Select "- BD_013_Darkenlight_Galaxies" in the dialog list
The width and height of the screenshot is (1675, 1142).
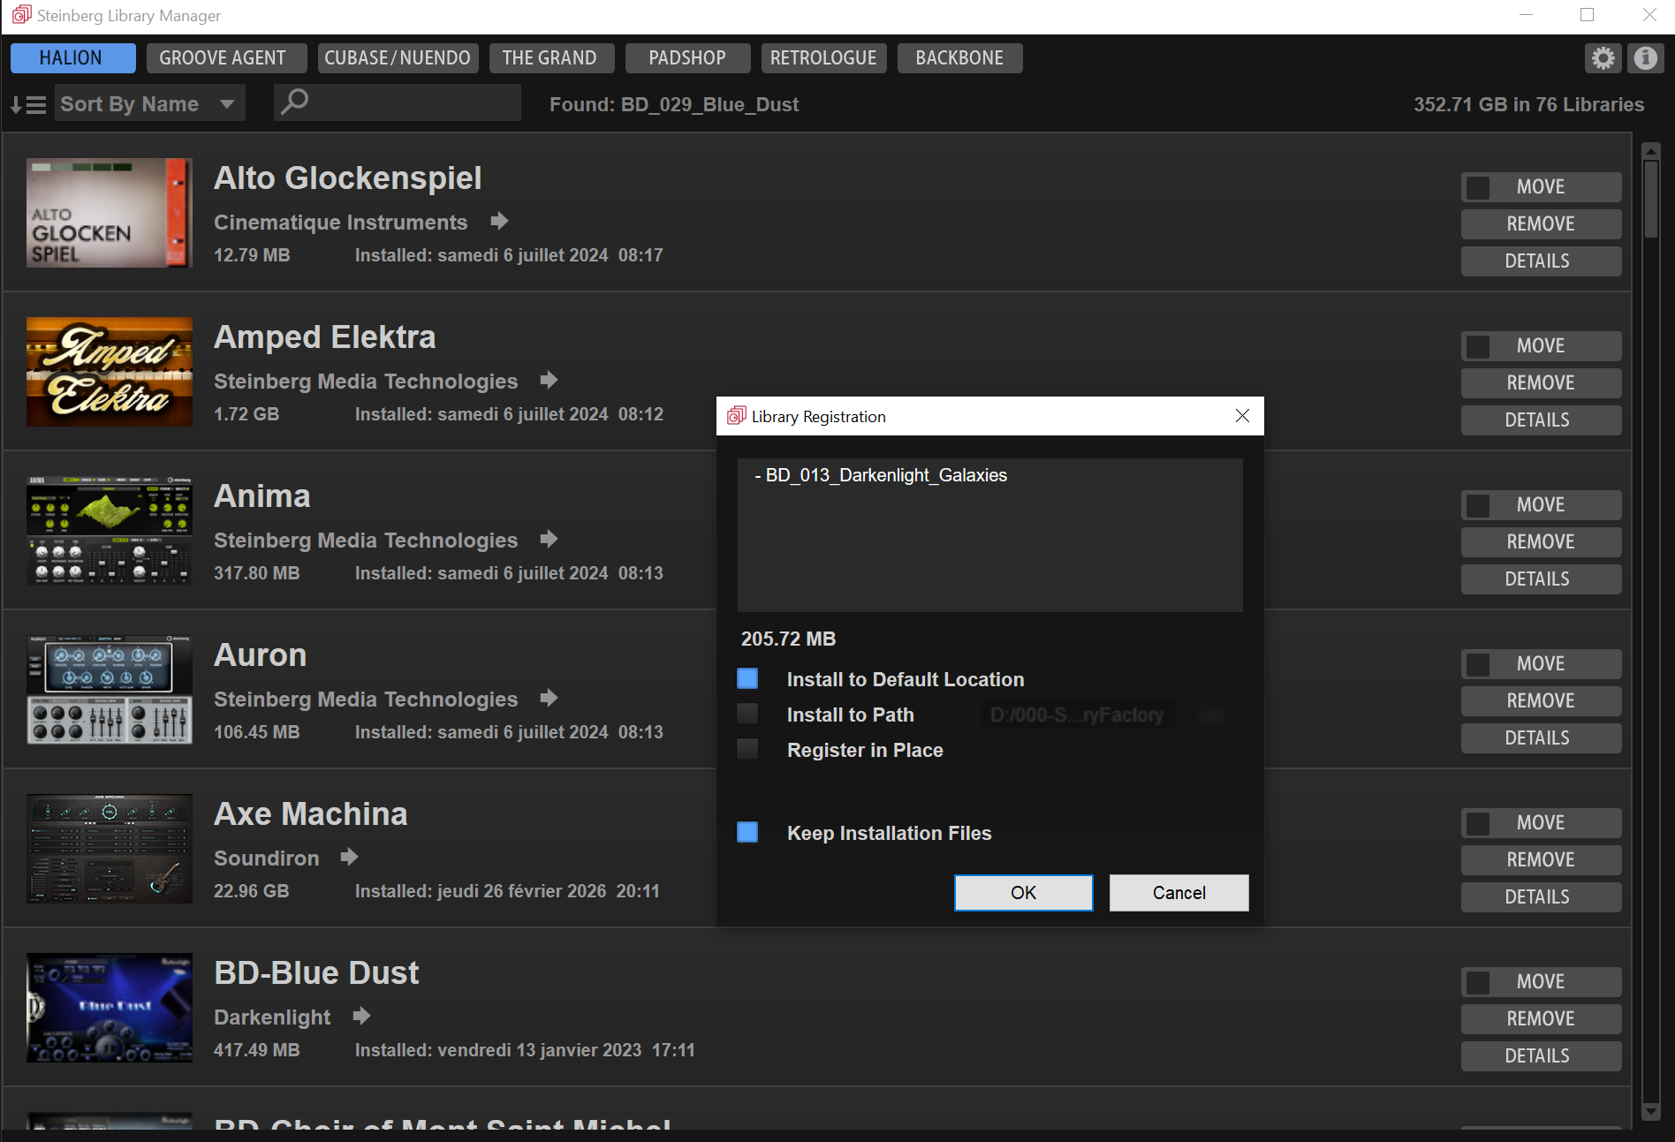pyautogui.click(x=881, y=475)
